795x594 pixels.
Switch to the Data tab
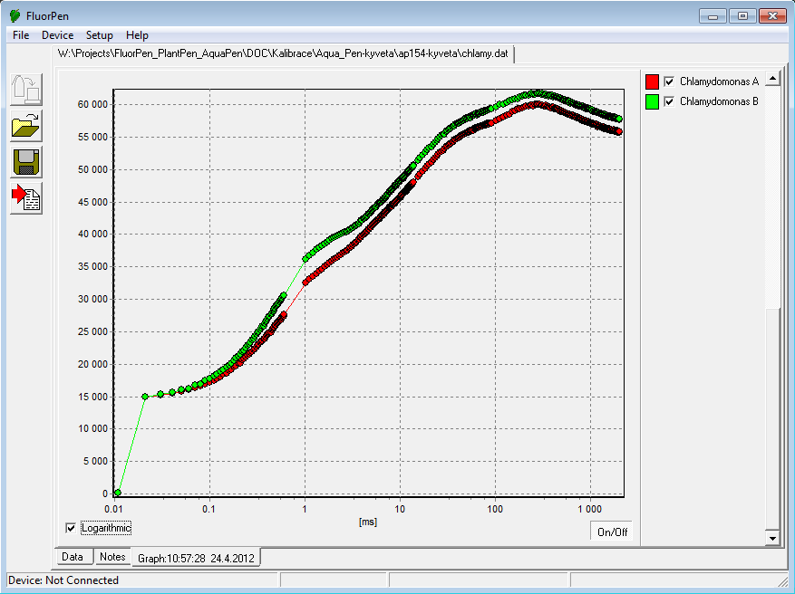(73, 557)
